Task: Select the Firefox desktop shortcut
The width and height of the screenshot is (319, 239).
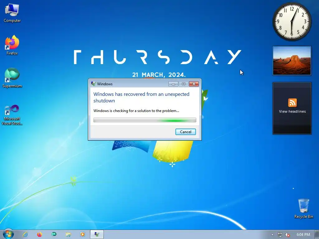Action: tap(12, 45)
